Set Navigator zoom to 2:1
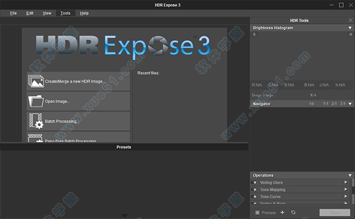The height and width of the screenshot is (219, 355). [x=334, y=104]
